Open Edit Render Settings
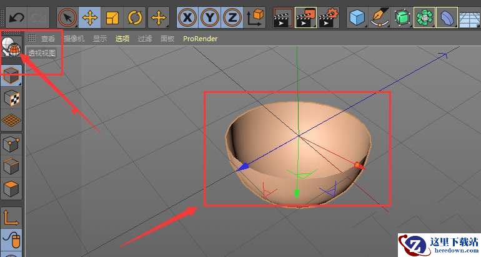Viewport: 481px width, 257px height. (328, 18)
